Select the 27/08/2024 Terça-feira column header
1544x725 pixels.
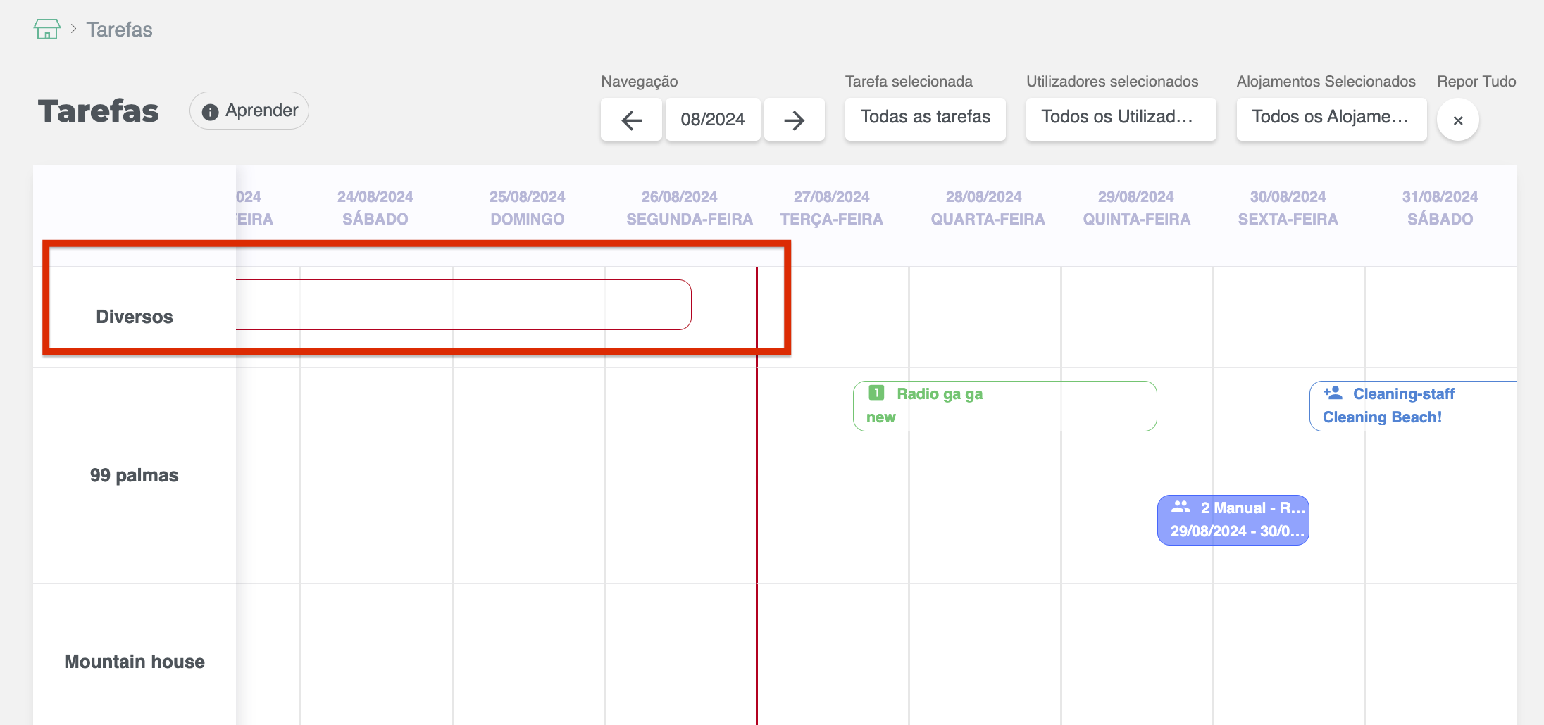pos(831,208)
